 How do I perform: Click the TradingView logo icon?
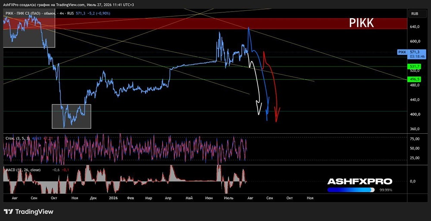tap(8, 212)
